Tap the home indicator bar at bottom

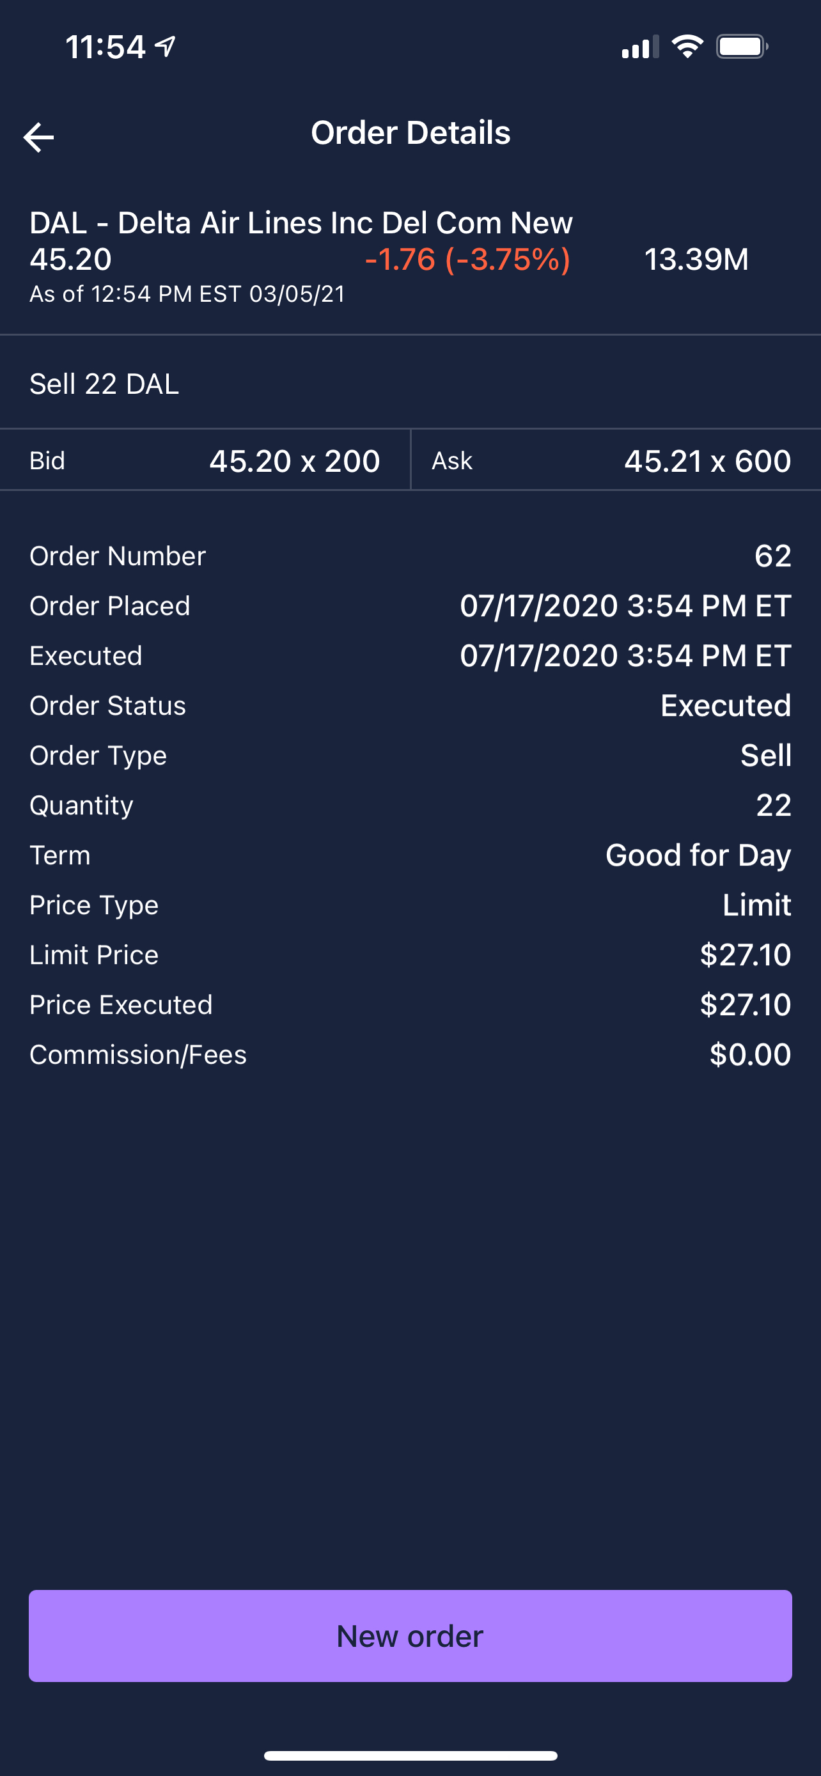coord(410,1756)
